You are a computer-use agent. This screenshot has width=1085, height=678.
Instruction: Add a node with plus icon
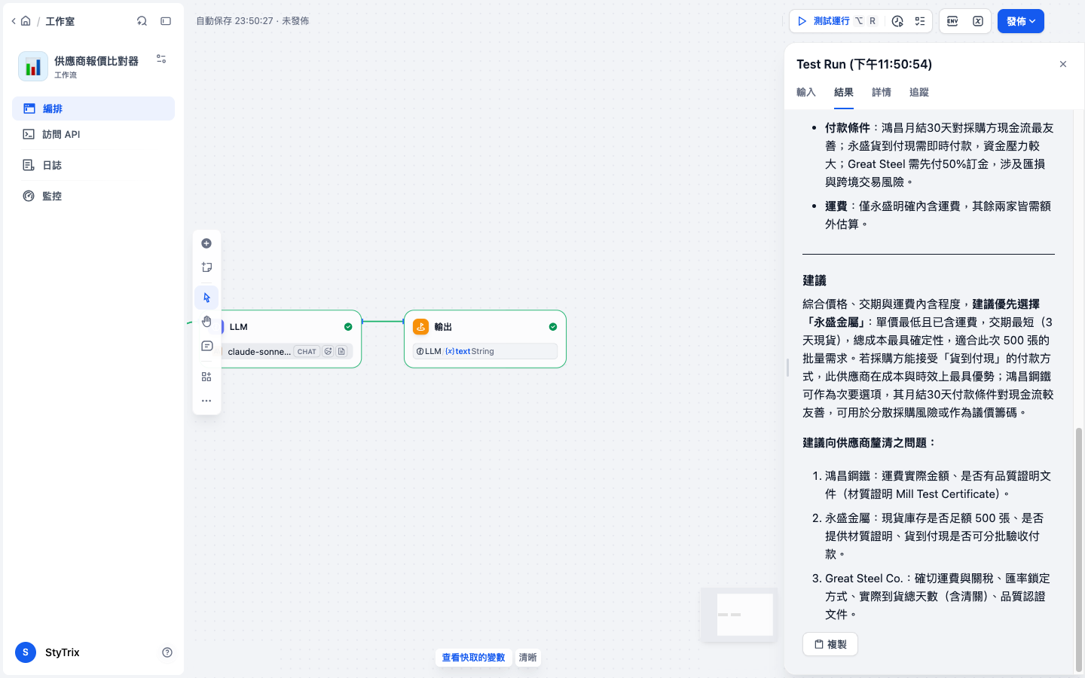tap(206, 243)
